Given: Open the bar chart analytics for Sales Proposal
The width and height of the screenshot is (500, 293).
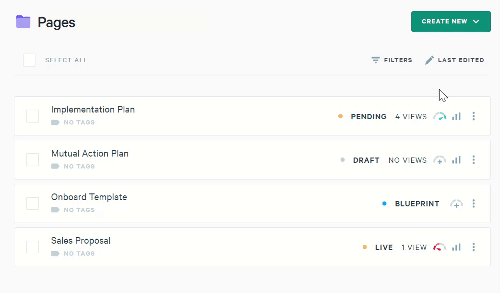Looking at the screenshot, I should click(456, 248).
